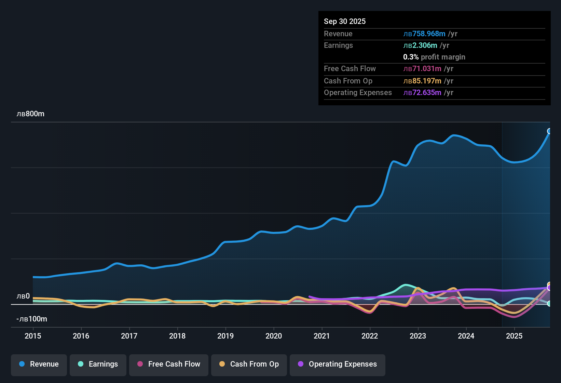Viewport: 561px width, 383px height.
Task: Toggle the Operating Expenses series visibility
Action: pos(337,365)
